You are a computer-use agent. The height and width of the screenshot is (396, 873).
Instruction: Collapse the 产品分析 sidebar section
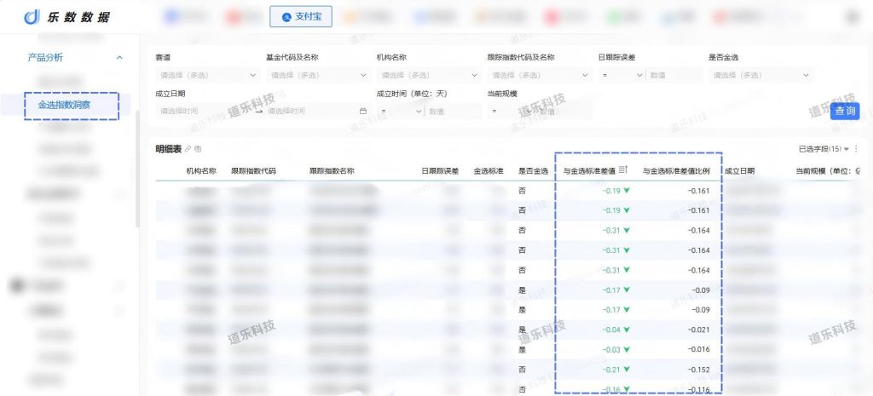[119, 58]
